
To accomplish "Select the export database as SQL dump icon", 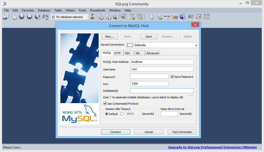I will click(x=100, y=17).
